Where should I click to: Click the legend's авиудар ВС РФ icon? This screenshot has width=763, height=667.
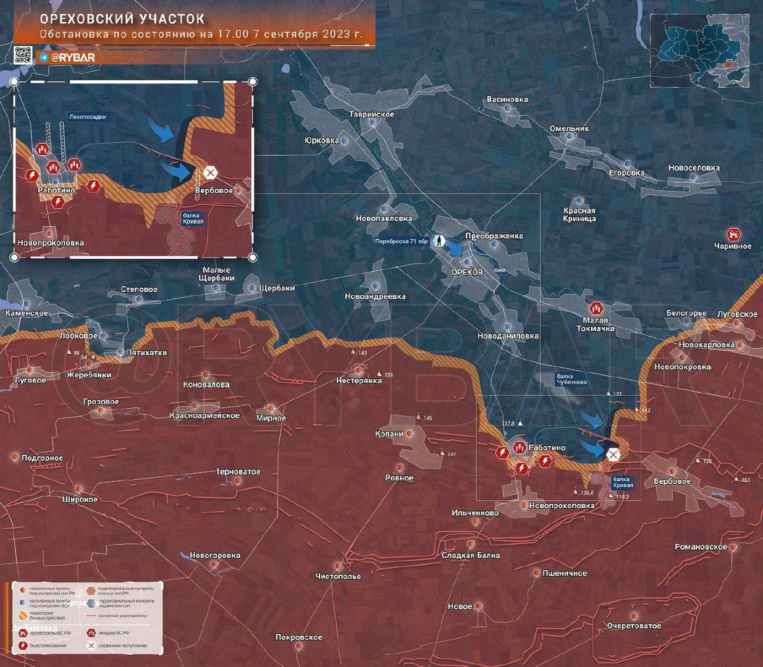(x=91, y=632)
